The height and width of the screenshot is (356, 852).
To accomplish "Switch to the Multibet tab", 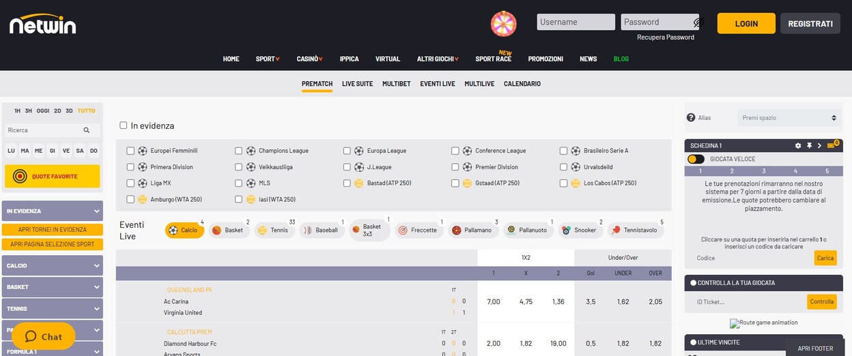I will [396, 84].
